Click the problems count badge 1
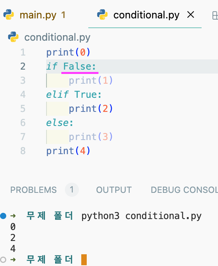The image size is (218, 266). click(71, 190)
